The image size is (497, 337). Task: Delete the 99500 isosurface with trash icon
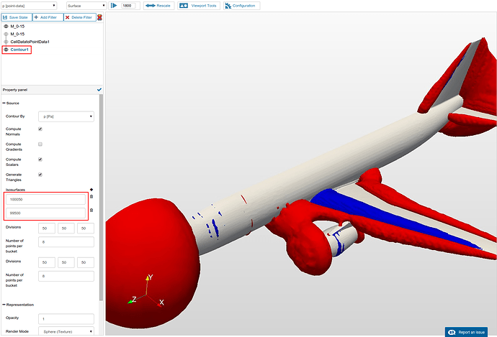[x=91, y=211]
